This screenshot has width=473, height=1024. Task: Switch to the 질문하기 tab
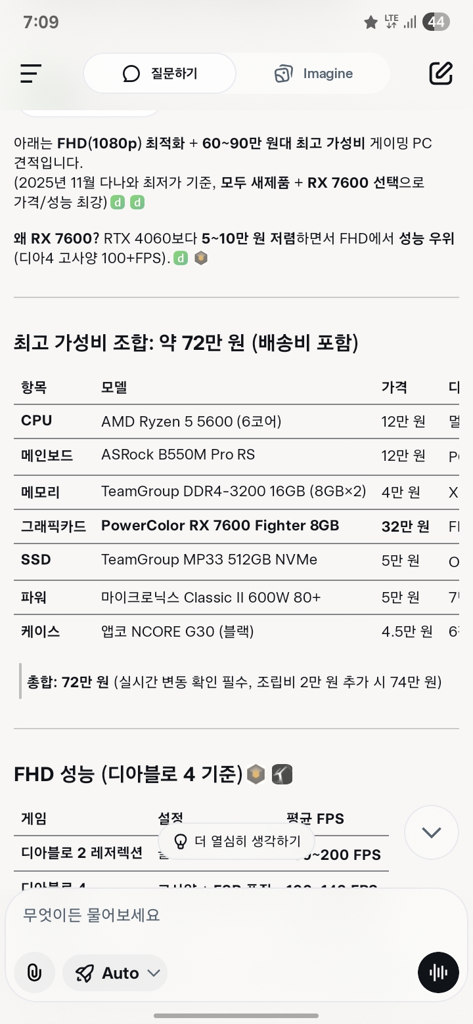[x=160, y=74]
